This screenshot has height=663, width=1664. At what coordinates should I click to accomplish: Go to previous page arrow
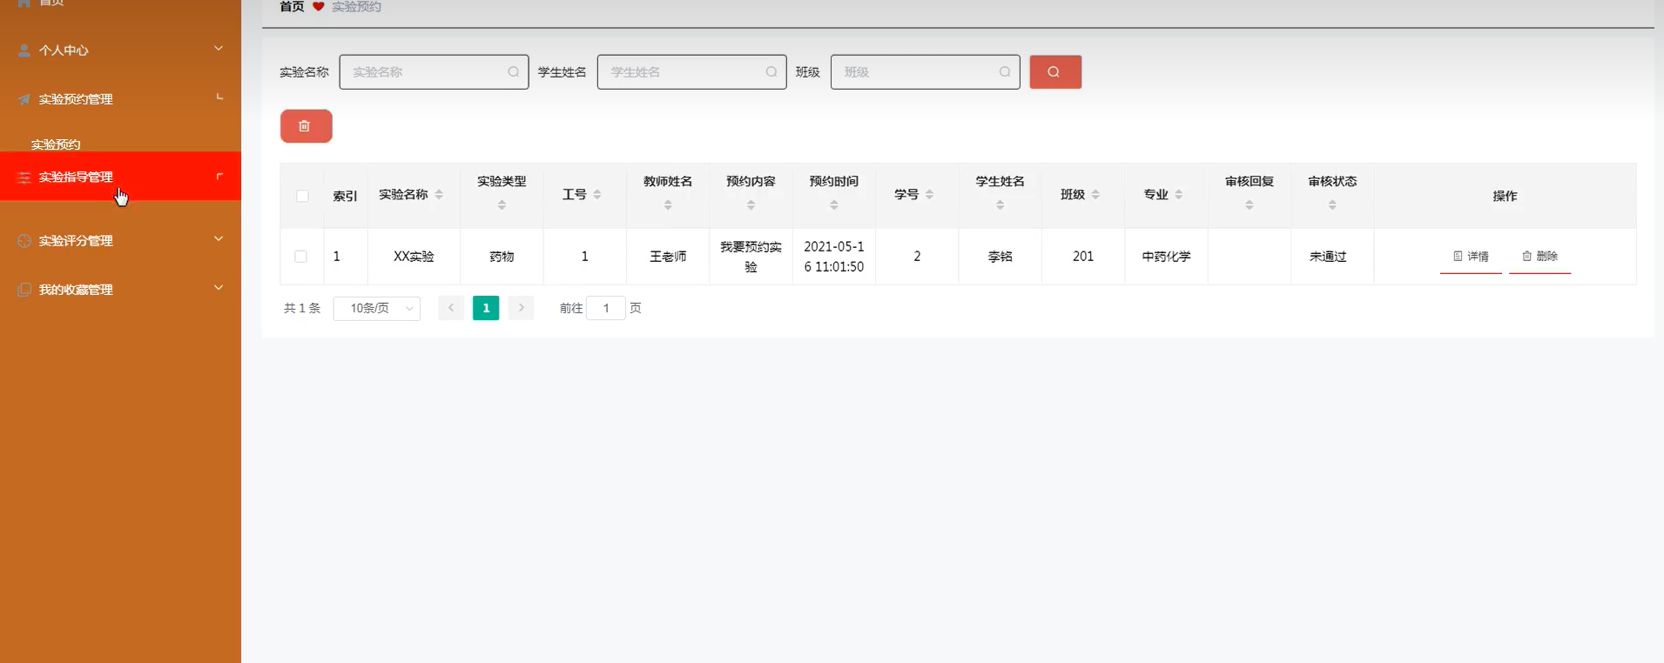[451, 308]
